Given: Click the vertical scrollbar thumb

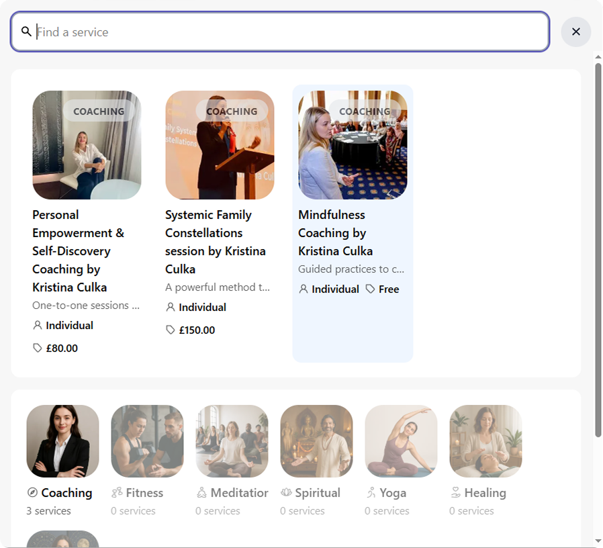Looking at the screenshot, I should (598, 248).
